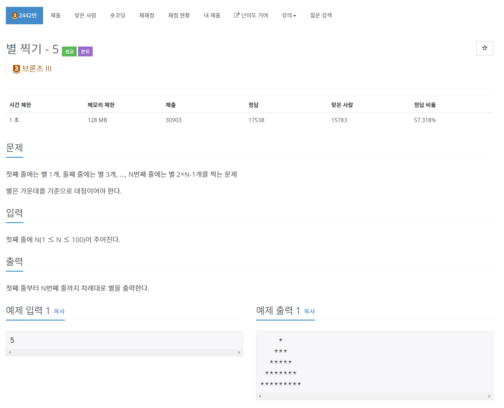Viewport: 504px width, 408px height.
Task: Open the 질문 검색 tab
Action: click(321, 15)
